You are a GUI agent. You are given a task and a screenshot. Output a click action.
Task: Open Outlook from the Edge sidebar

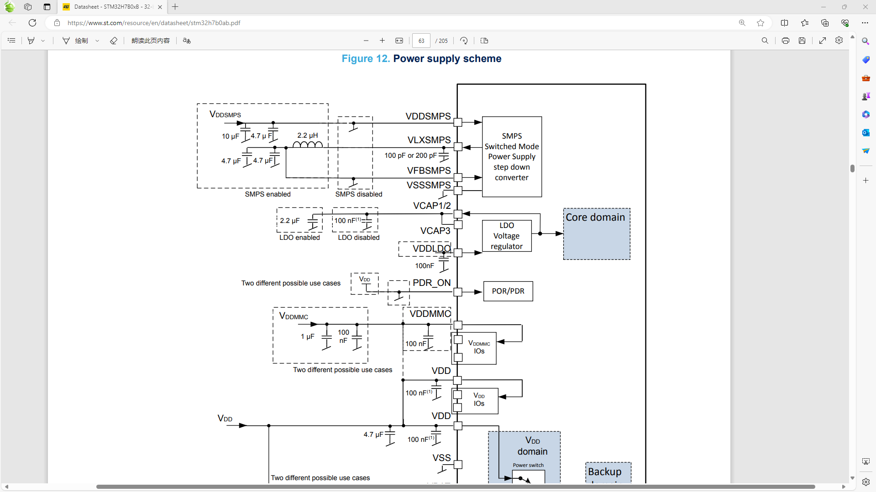pyautogui.click(x=865, y=133)
